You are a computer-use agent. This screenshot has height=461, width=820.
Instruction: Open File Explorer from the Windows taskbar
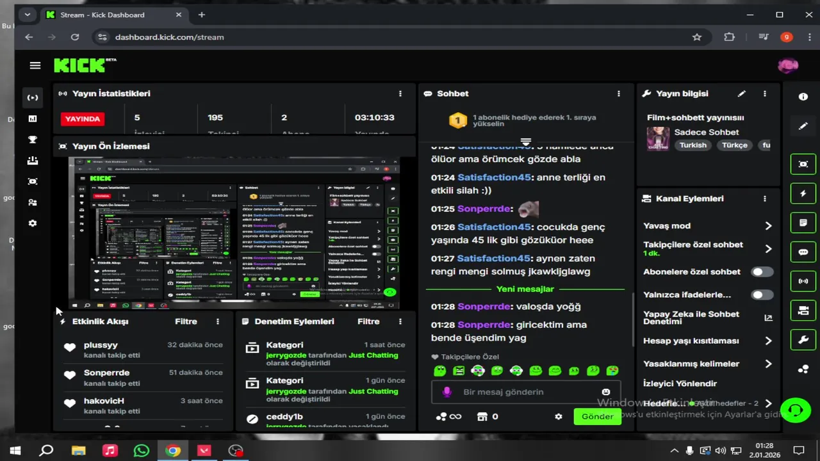[78, 451]
